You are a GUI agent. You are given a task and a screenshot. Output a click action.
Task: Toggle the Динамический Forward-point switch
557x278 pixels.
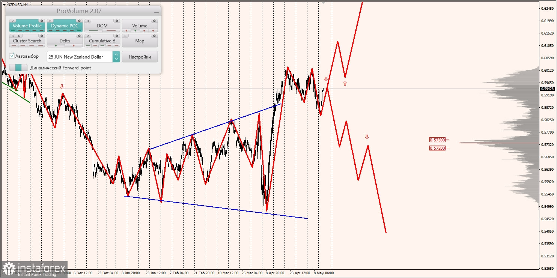tap(18, 68)
